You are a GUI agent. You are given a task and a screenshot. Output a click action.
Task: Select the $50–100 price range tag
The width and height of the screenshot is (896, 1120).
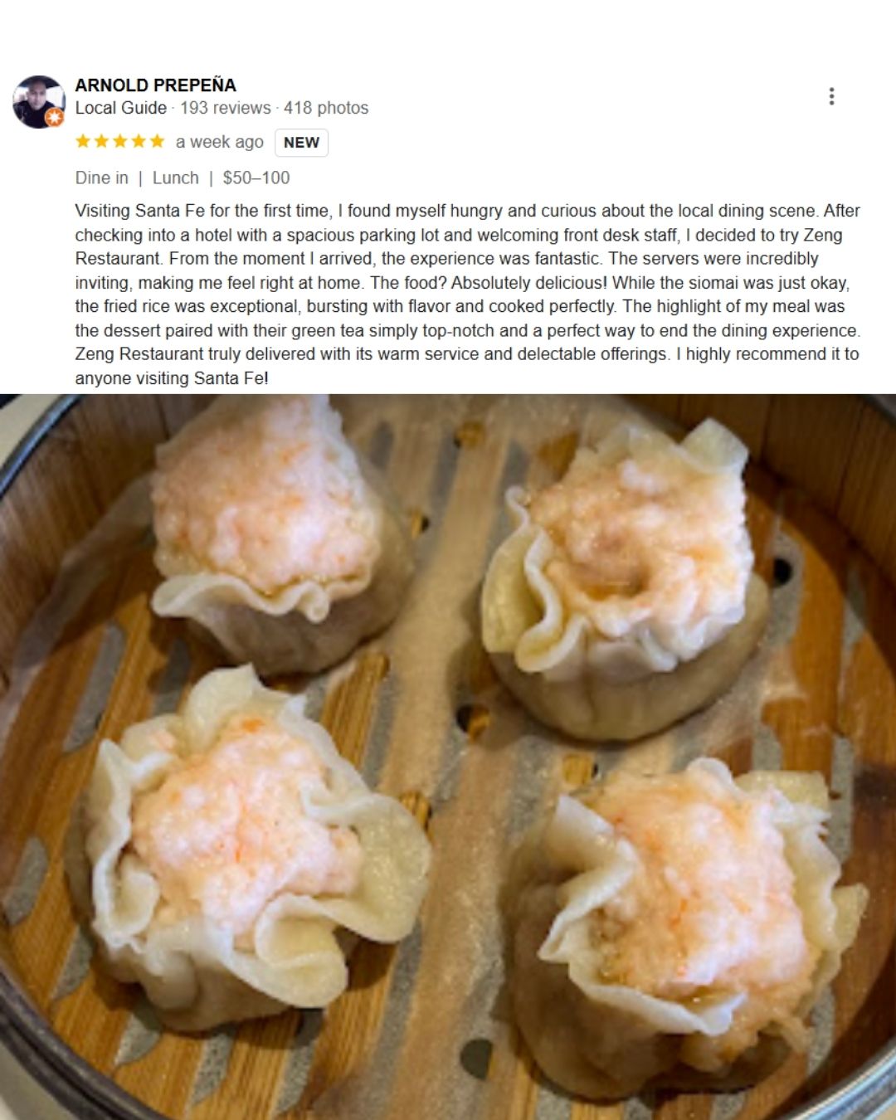256,178
